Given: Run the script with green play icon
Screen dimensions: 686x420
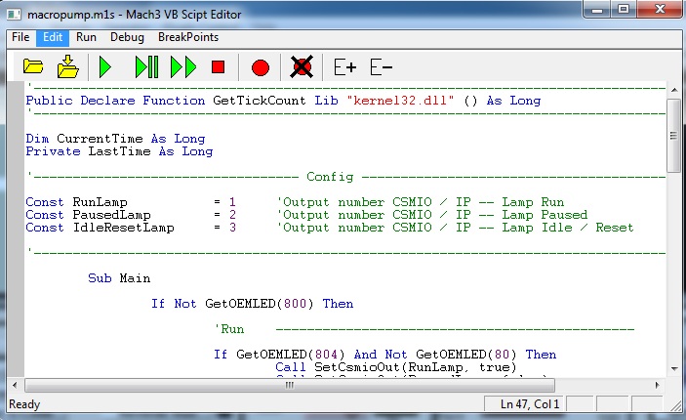Looking at the screenshot, I should point(105,67).
